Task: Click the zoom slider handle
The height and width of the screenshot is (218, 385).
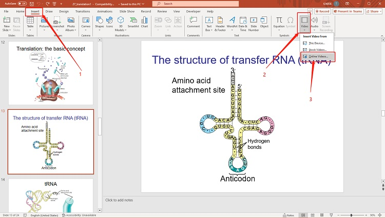Action: click(x=351, y=215)
